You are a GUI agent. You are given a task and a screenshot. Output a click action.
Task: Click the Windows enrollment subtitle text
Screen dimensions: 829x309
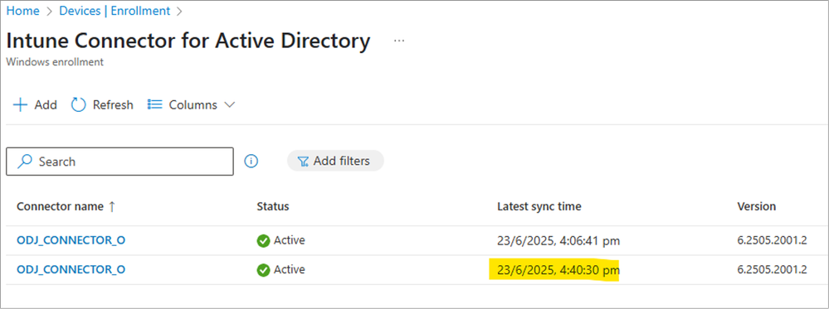pos(55,62)
